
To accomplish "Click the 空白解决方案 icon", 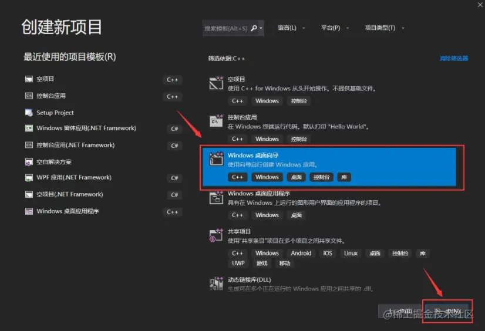I will click(x=29, y=162).
